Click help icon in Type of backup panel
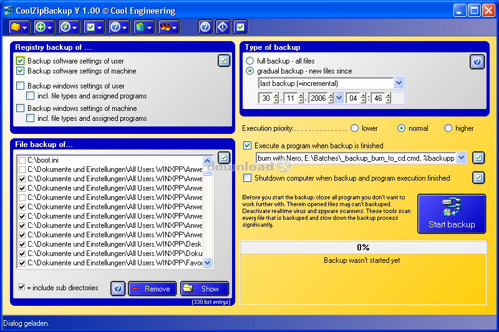 coord(477,62)
